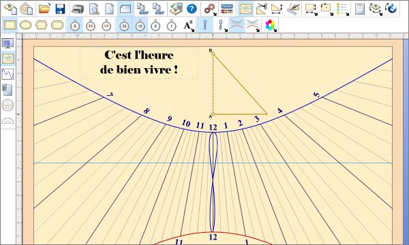Click the license check-mark icon
Viewport: 409px width, 245px height.
coord(176,9)
